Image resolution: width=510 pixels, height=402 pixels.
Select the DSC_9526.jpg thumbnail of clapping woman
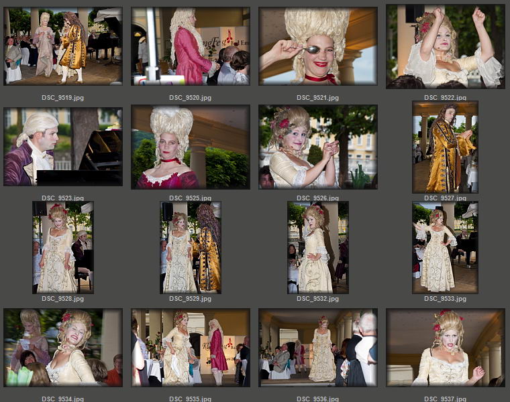coord(318,147)
